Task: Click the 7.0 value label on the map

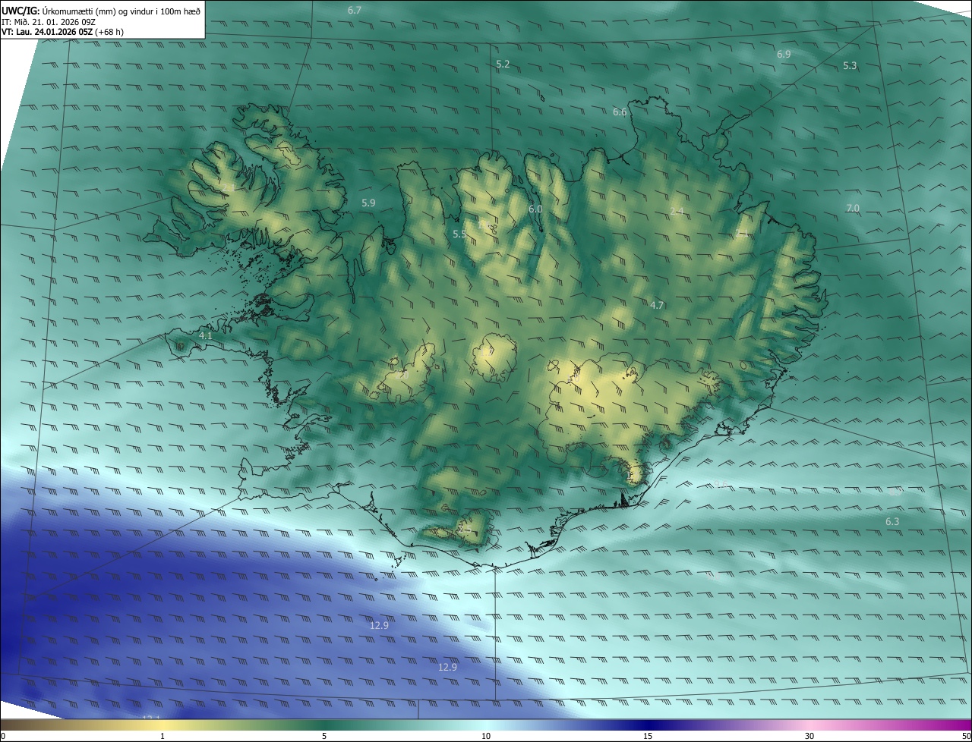Action: point(853,209)
